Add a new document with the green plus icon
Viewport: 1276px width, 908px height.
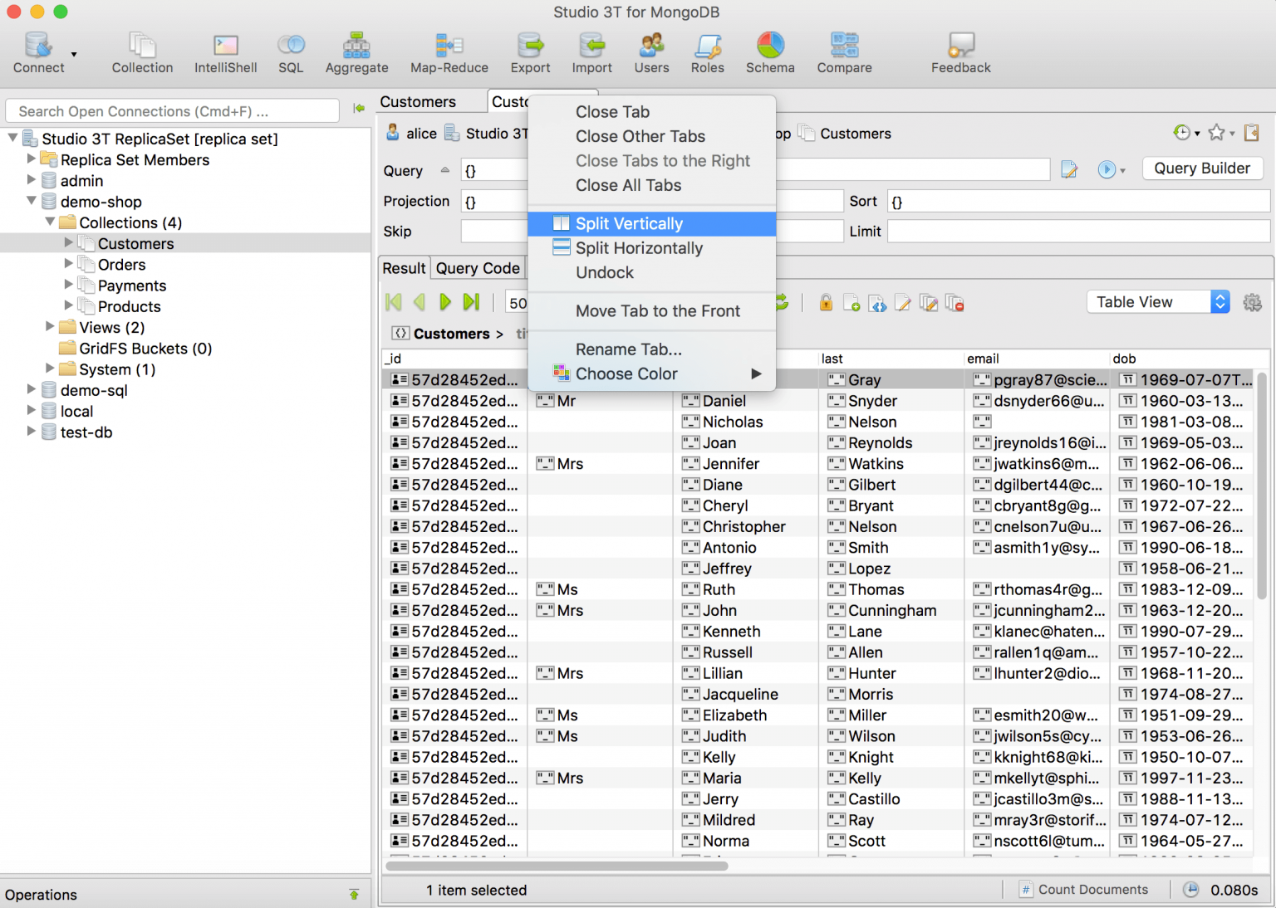pos(851,302)
